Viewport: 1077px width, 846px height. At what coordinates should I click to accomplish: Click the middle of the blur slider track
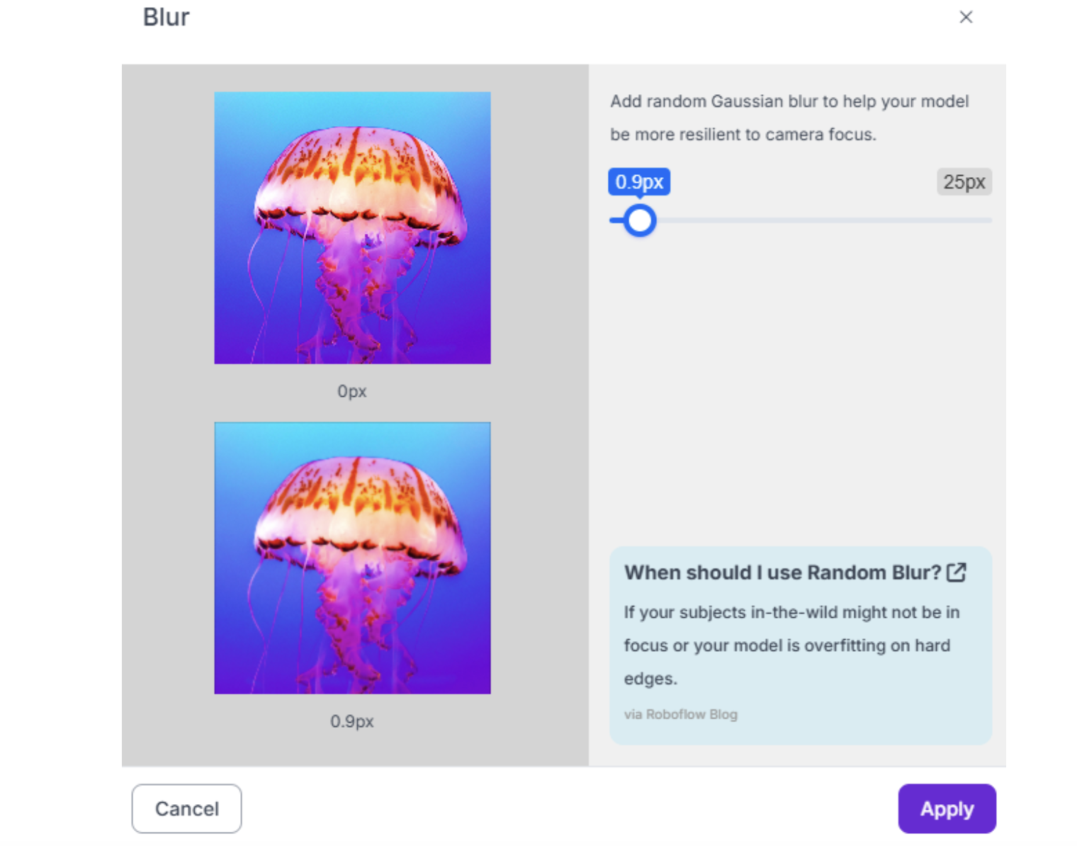pos(801,220)
